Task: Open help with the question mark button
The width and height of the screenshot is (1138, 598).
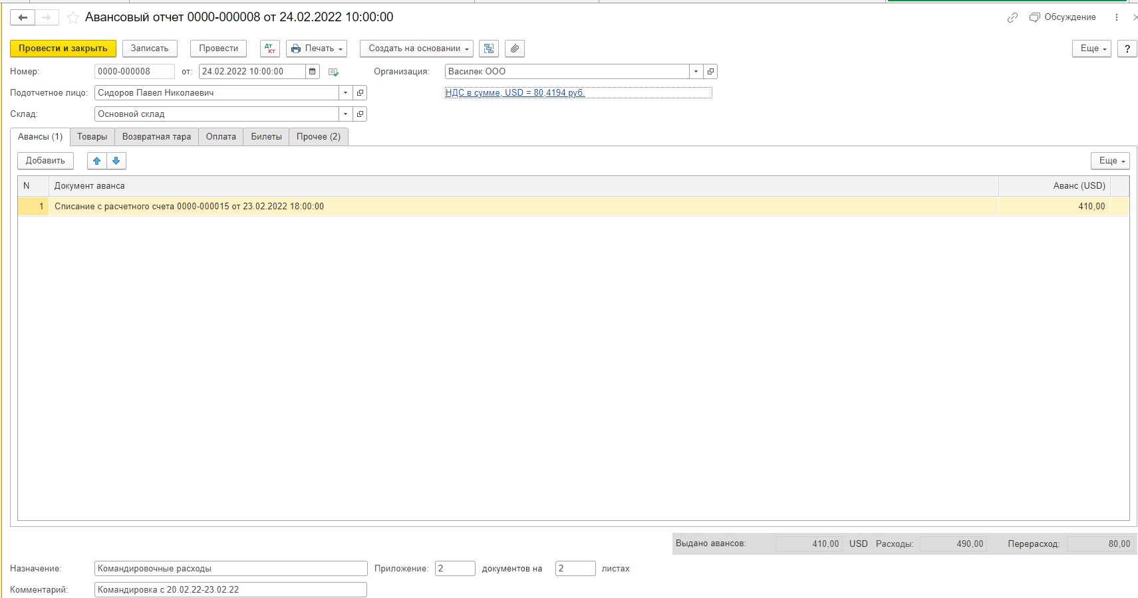Action: tap(1127, 49)
